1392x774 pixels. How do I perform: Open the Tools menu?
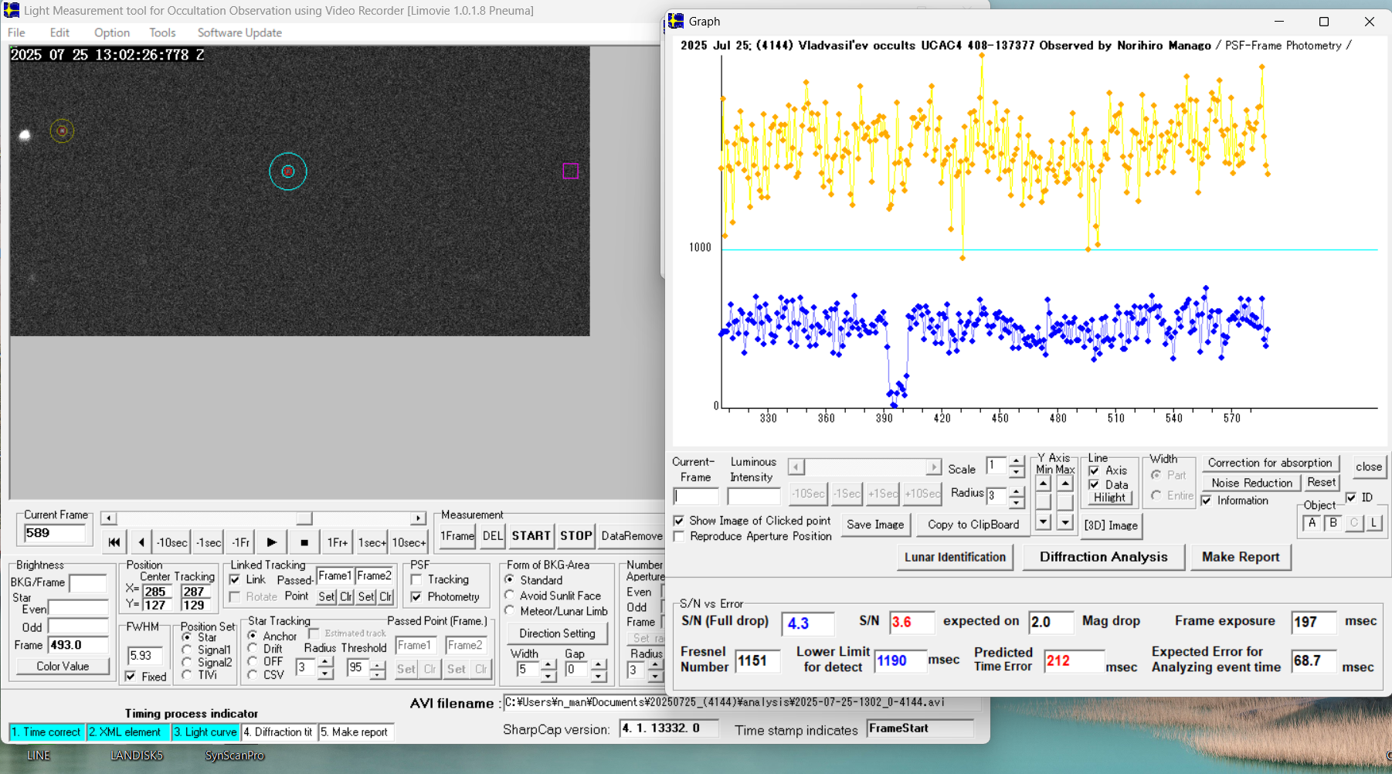(162, 32)
